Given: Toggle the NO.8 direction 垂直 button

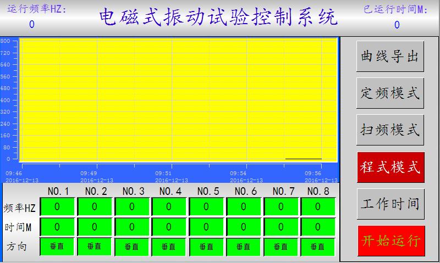Looking at the screenshot, I should (318, 247).
